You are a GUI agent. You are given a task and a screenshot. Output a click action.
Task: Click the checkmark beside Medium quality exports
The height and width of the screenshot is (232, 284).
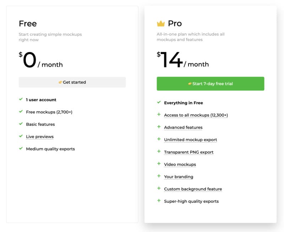(21, 148)
